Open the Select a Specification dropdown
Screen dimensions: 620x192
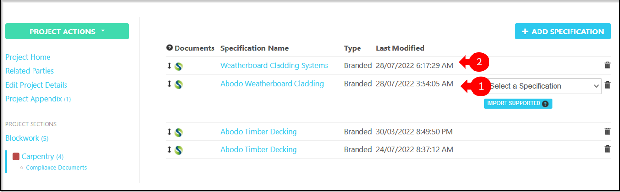[544, 86]
